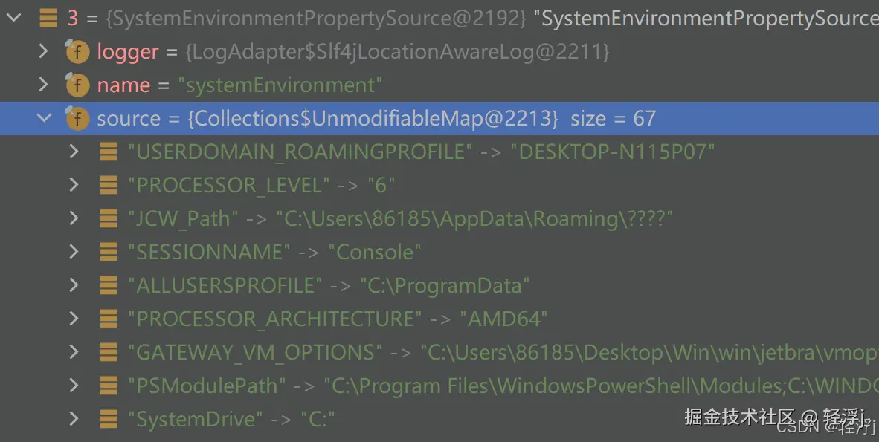Expand the GATEWAY_VM_OPTIONS entry
879x442 pixels.
click(74, 352)
